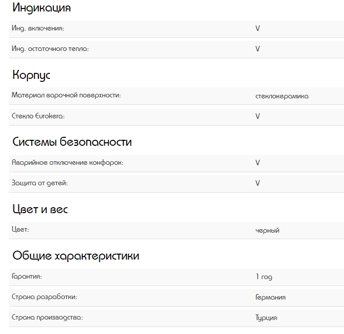
Task: Click the "Цвет" row label
Action: click(x=20, y=230)
